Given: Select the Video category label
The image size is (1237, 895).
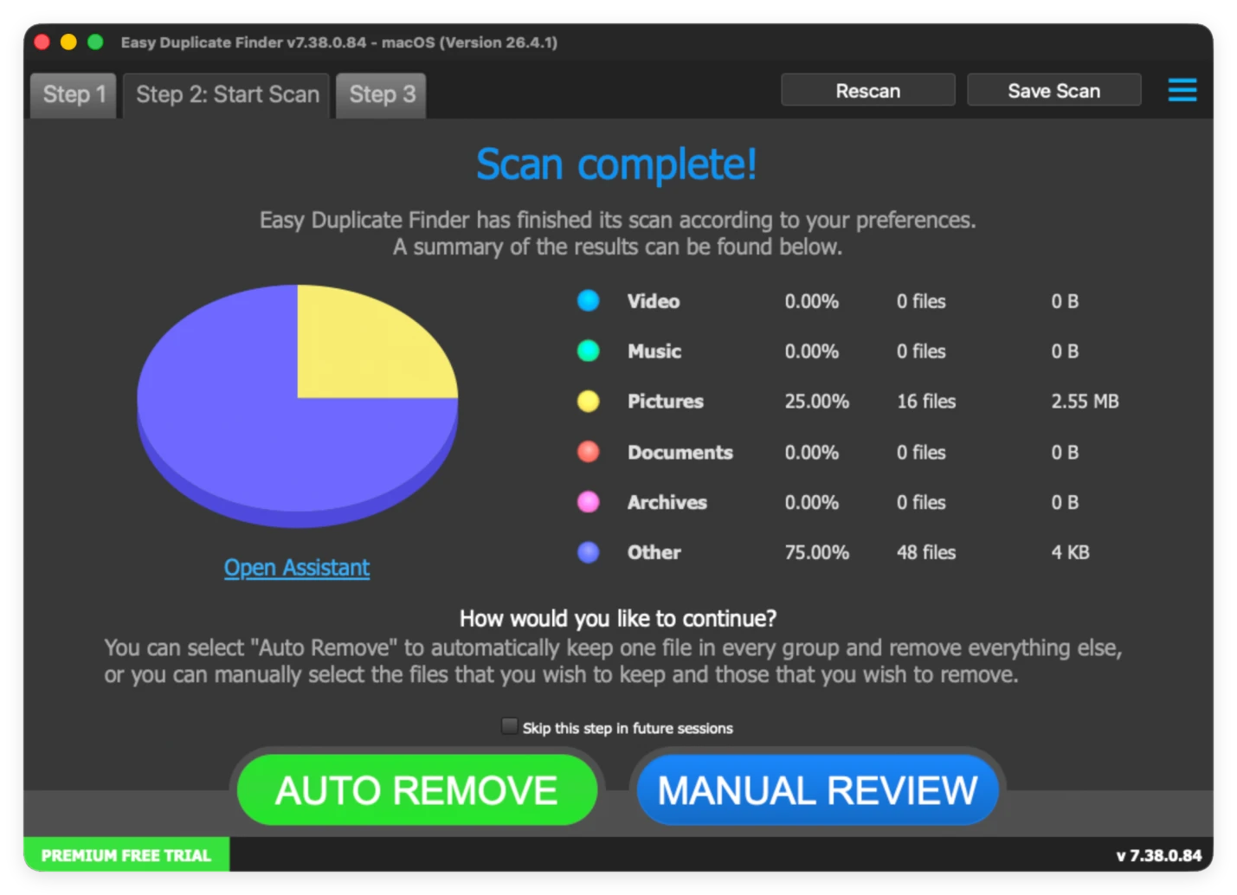Looking at the screenshot, I should point(654,301).
